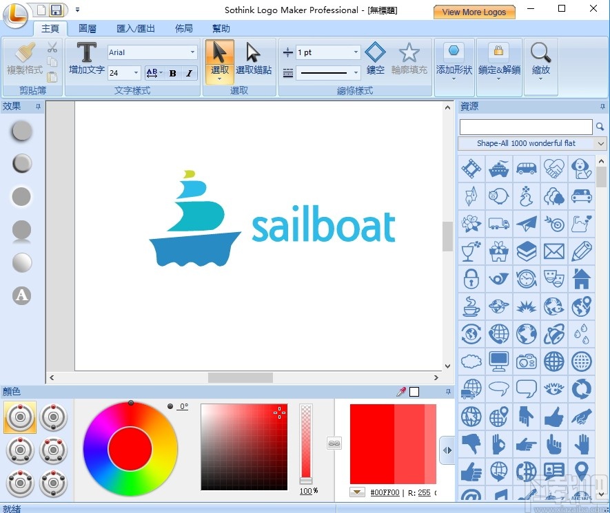Open the Arial font family dropdown
Screen dimensions: 610x513
192,52
